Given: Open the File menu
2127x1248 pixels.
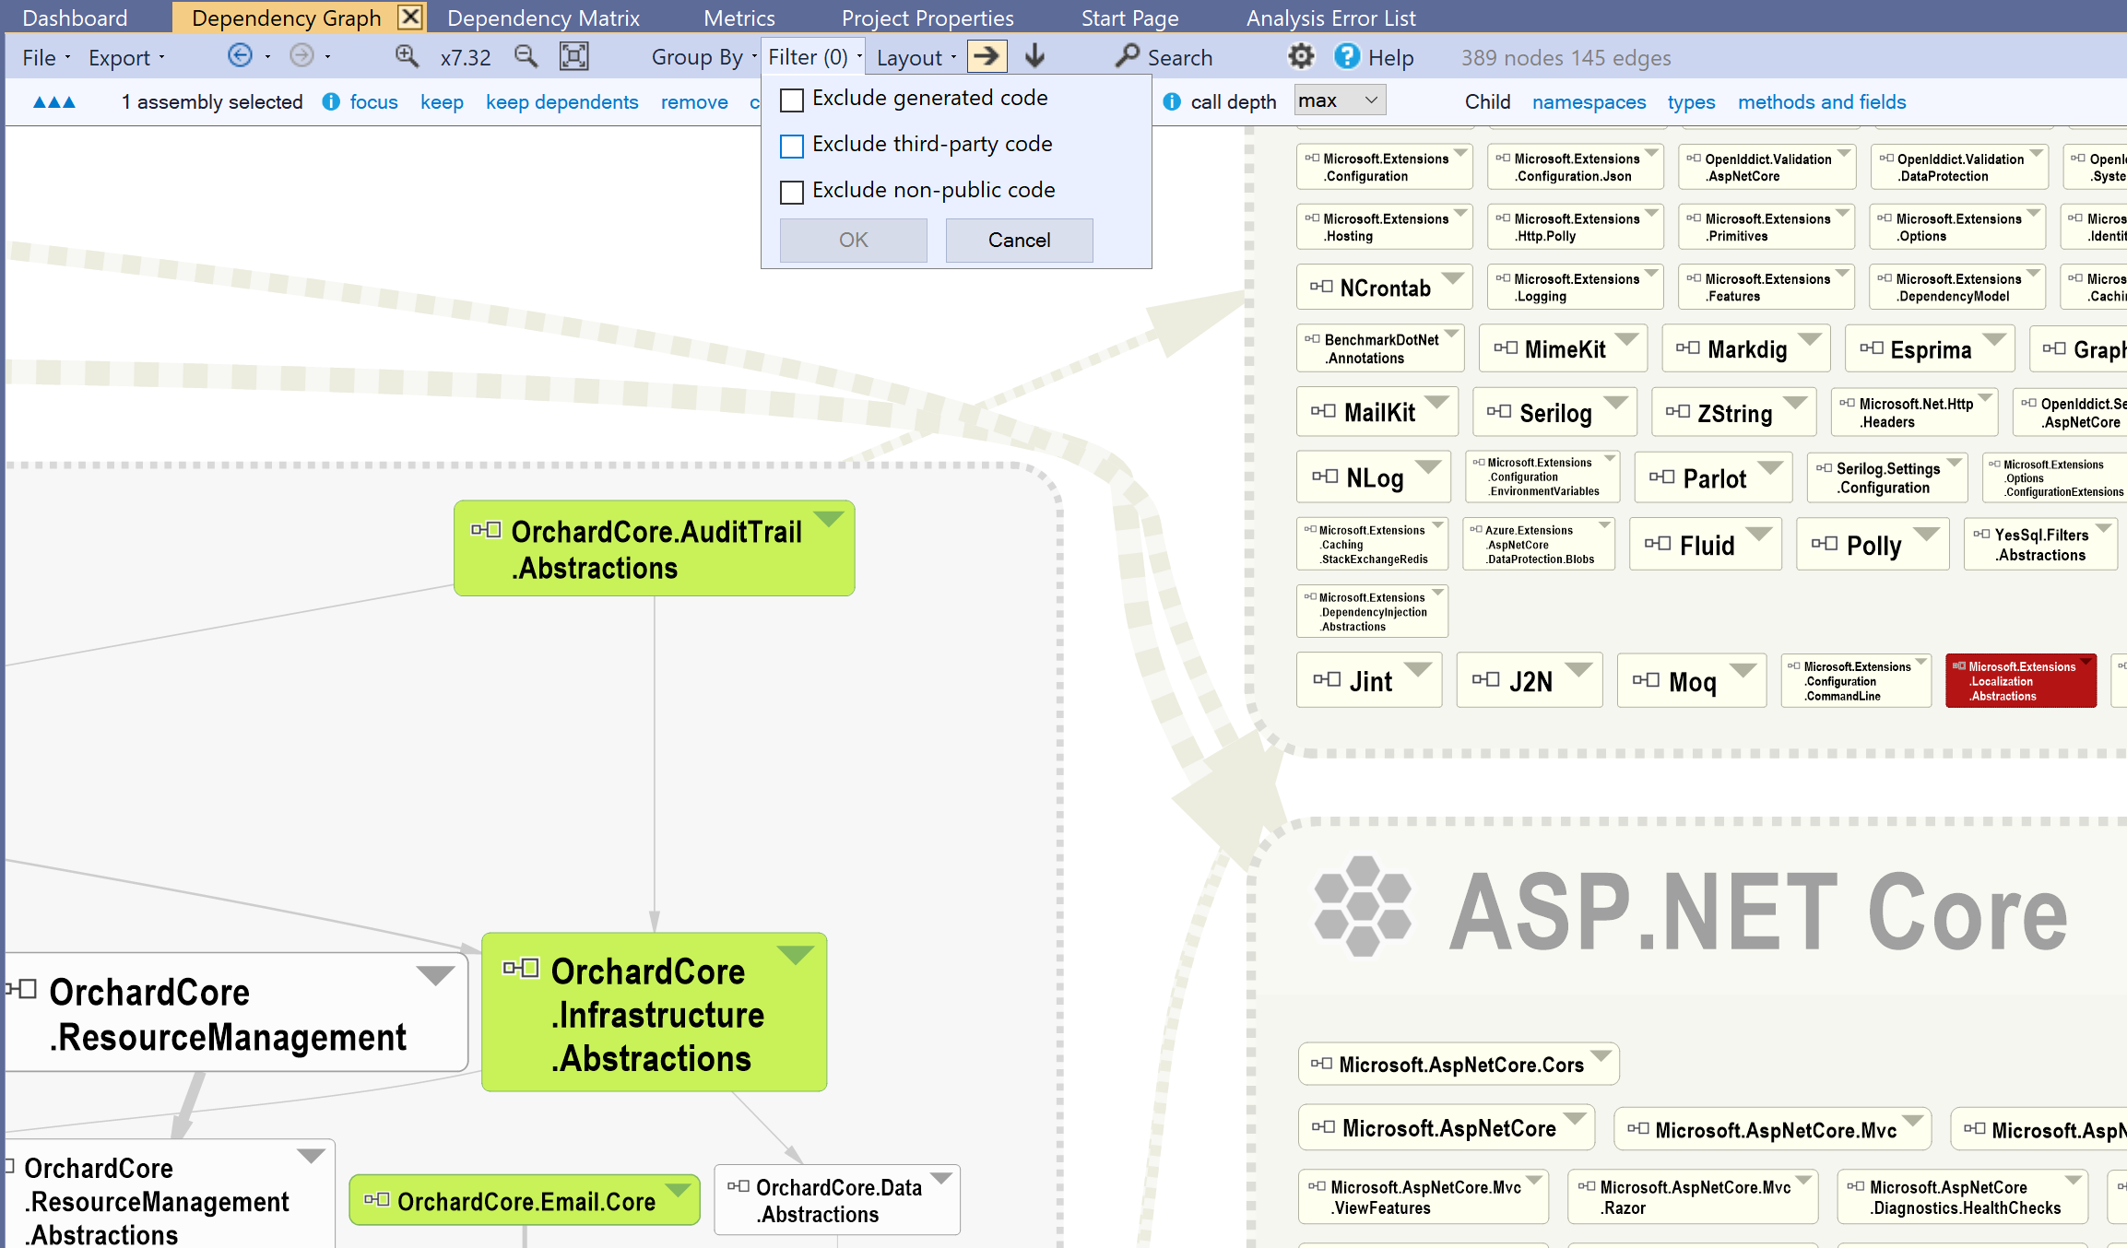Looking at the screenshot, I should 45,57.
